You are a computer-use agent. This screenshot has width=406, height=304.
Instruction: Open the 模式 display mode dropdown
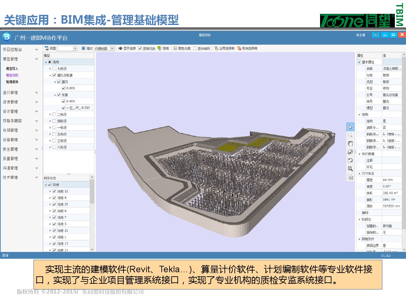pyautogui.click(x=112, y=49)
